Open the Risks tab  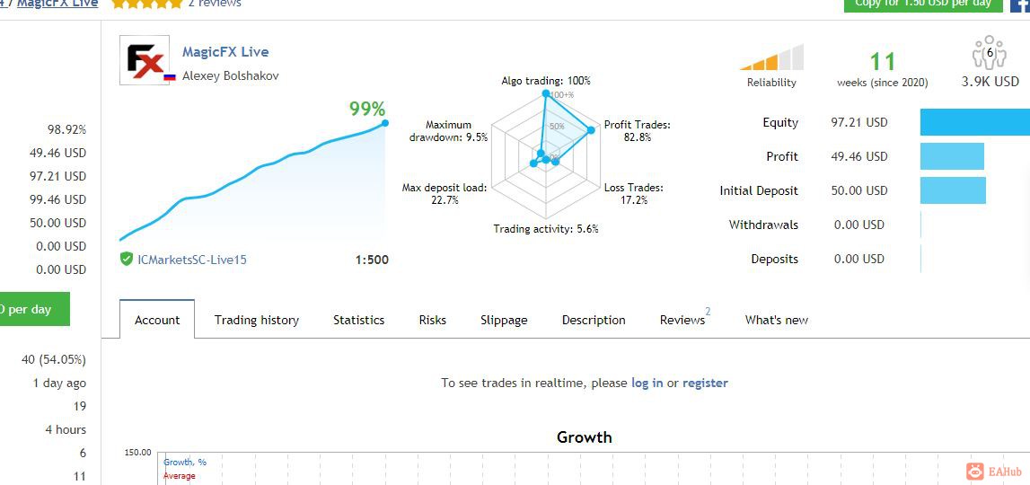(x=432, y=320)
